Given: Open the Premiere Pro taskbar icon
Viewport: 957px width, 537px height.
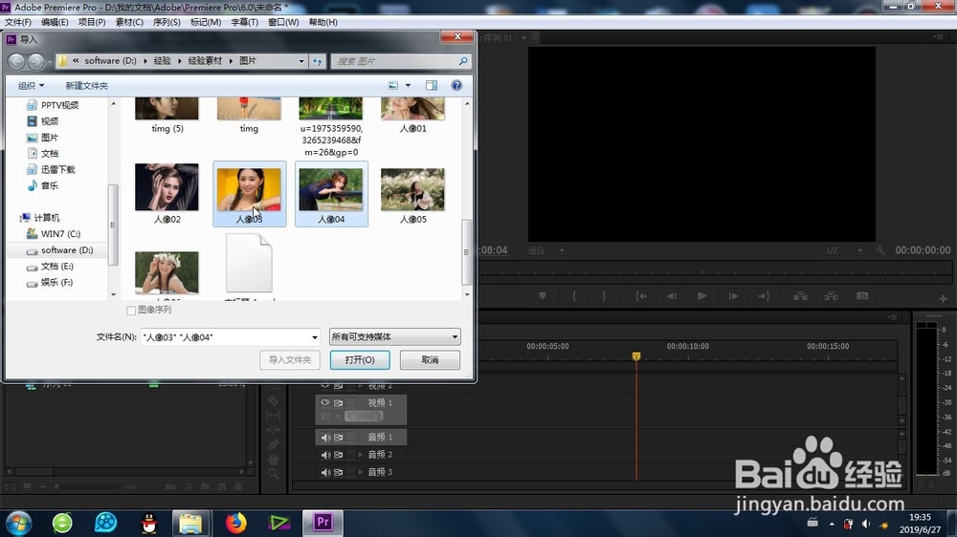Looking at the screenshot, I should (323, 523).
